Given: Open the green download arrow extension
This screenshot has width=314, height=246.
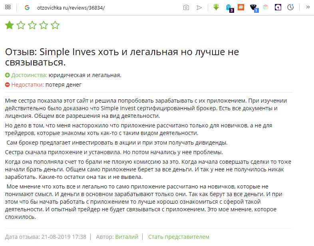Looking at the screenshot, I should (x=216, y=7).
